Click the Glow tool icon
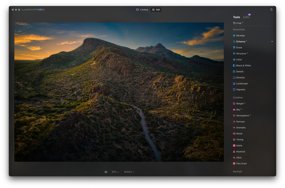 [x=234, y=157]
